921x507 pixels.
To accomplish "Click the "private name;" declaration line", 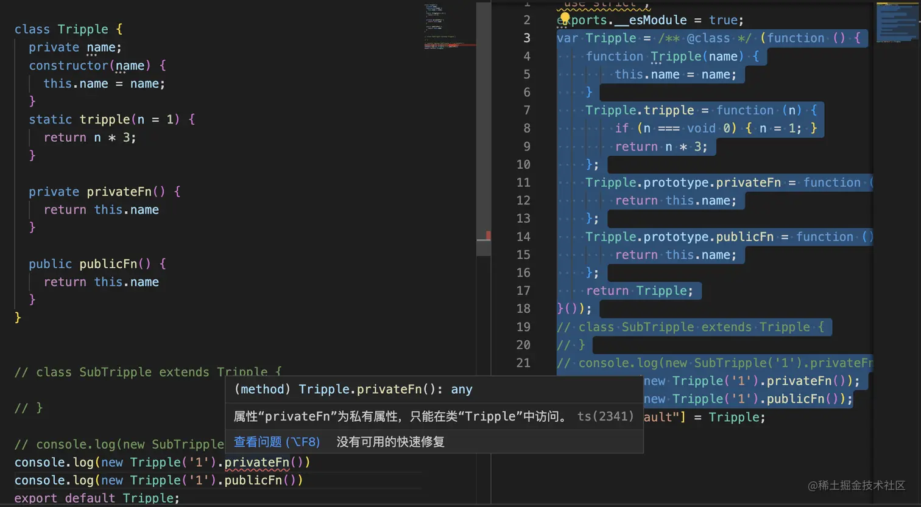I will click(75, 47).
